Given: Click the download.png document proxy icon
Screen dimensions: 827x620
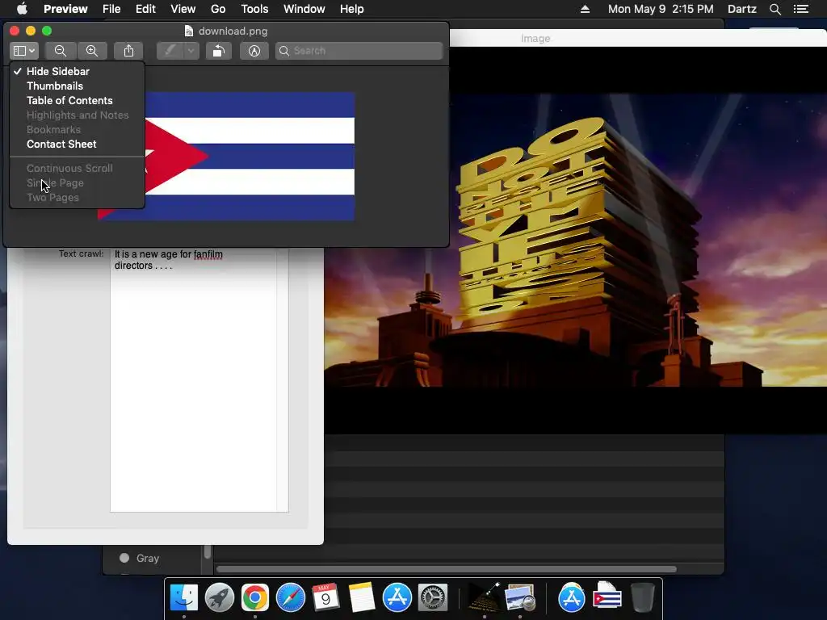Looking at the screenshot, I should 189,31.
